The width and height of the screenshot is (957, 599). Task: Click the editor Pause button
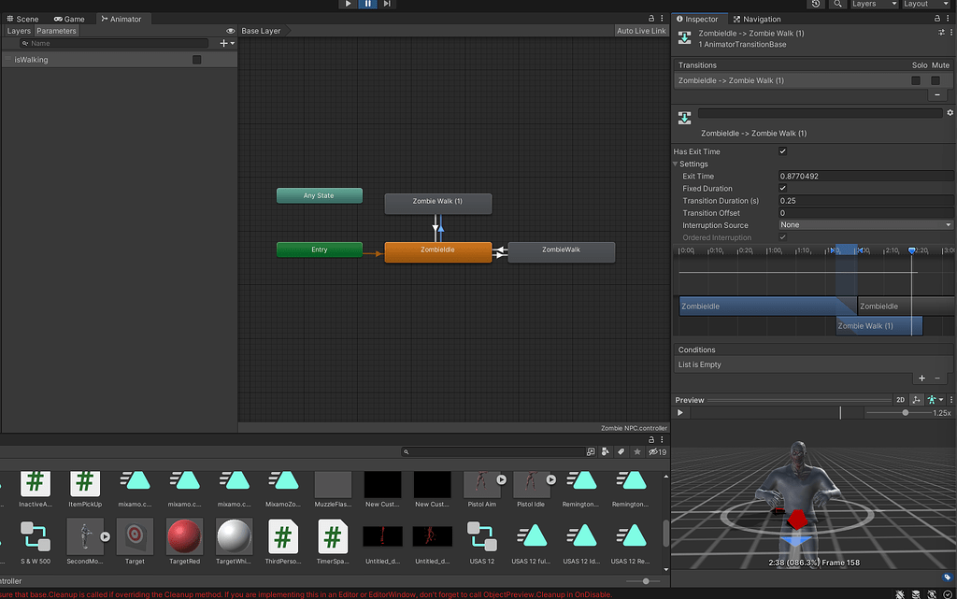click(x=367, y=4)
